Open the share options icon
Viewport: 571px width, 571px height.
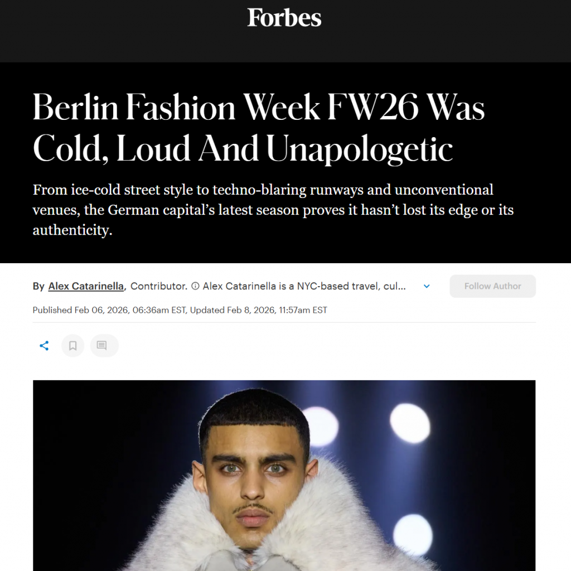[44, 346]
